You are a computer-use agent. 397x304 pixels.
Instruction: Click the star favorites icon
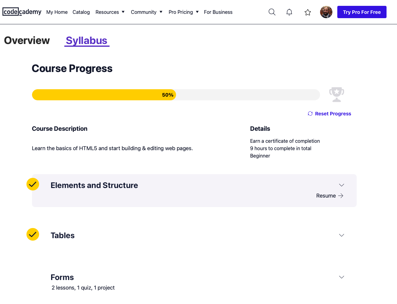coord(308,12)
